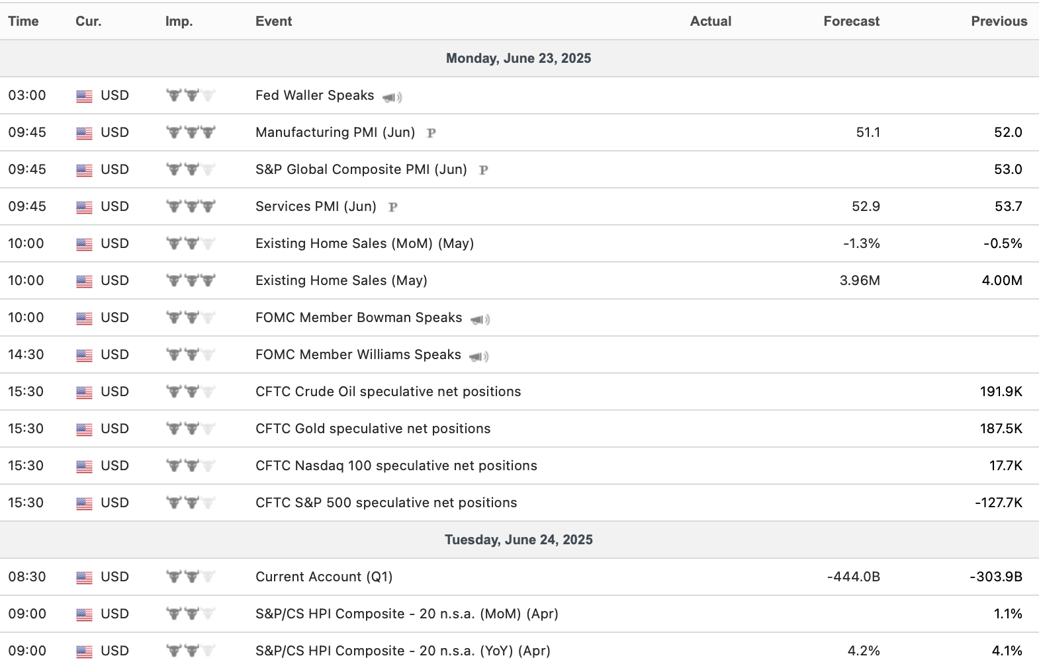Screen dimensions: 1039x660
Task: Click preliminary P icon for S&P Global Composite PMI
Action: click(x=483, y=170)
